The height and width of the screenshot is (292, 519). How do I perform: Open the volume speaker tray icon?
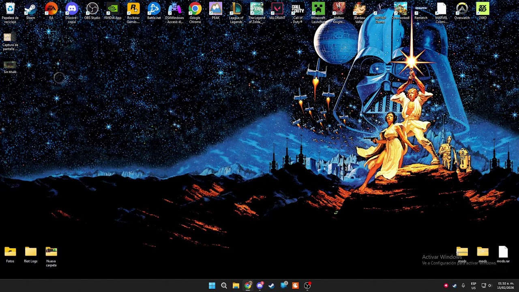click(x=490, y=286)
